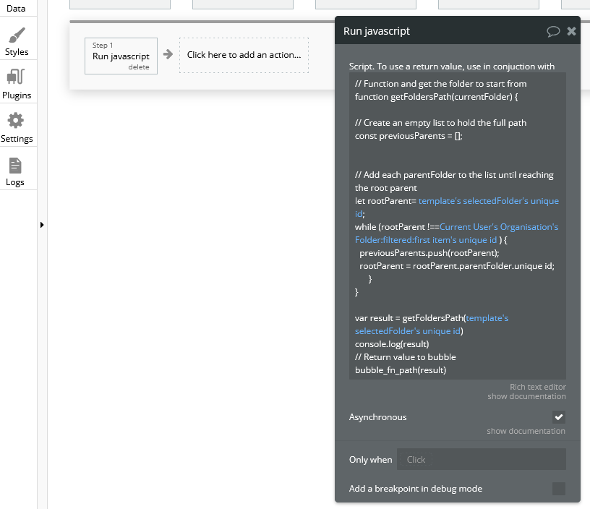Enable Add a breakpoint in debug mode
The height and width of the screenshot is (509, 590).
pyautogui.click(x=558, y=489)
